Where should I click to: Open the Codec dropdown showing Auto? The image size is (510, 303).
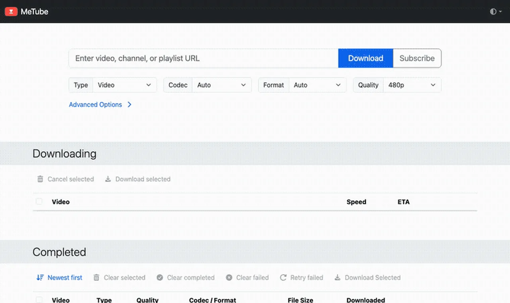(x=222, y=85)
